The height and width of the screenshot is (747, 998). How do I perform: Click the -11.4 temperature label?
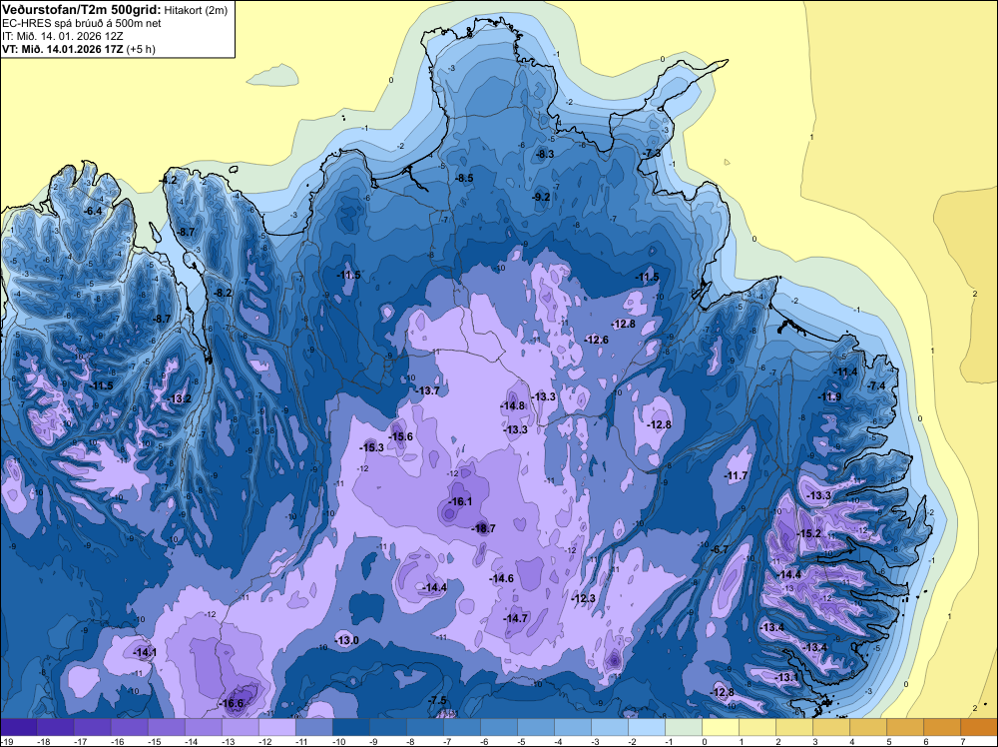pyautogui.click(x=846, y=372)
